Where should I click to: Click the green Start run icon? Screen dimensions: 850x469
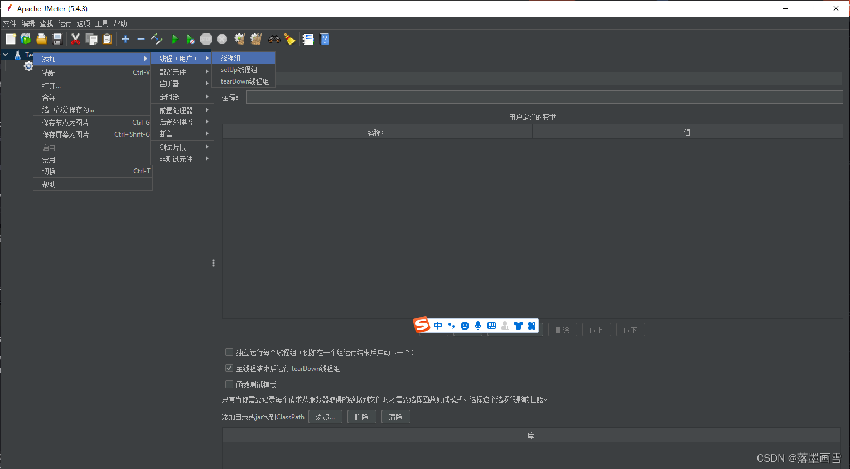(175, 39)
